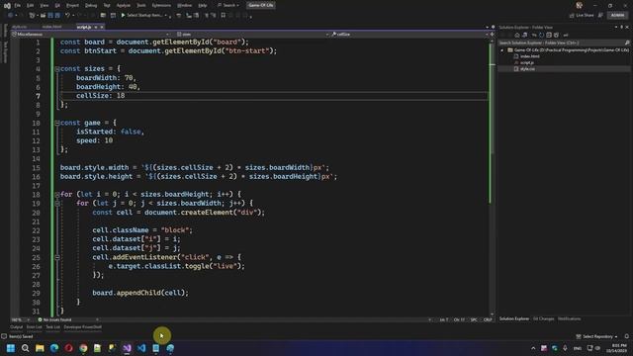Open File Explorer from taskbar
The height and width of the screenshot is (356, 633).
pyautogui.click(x=40, y=348)
